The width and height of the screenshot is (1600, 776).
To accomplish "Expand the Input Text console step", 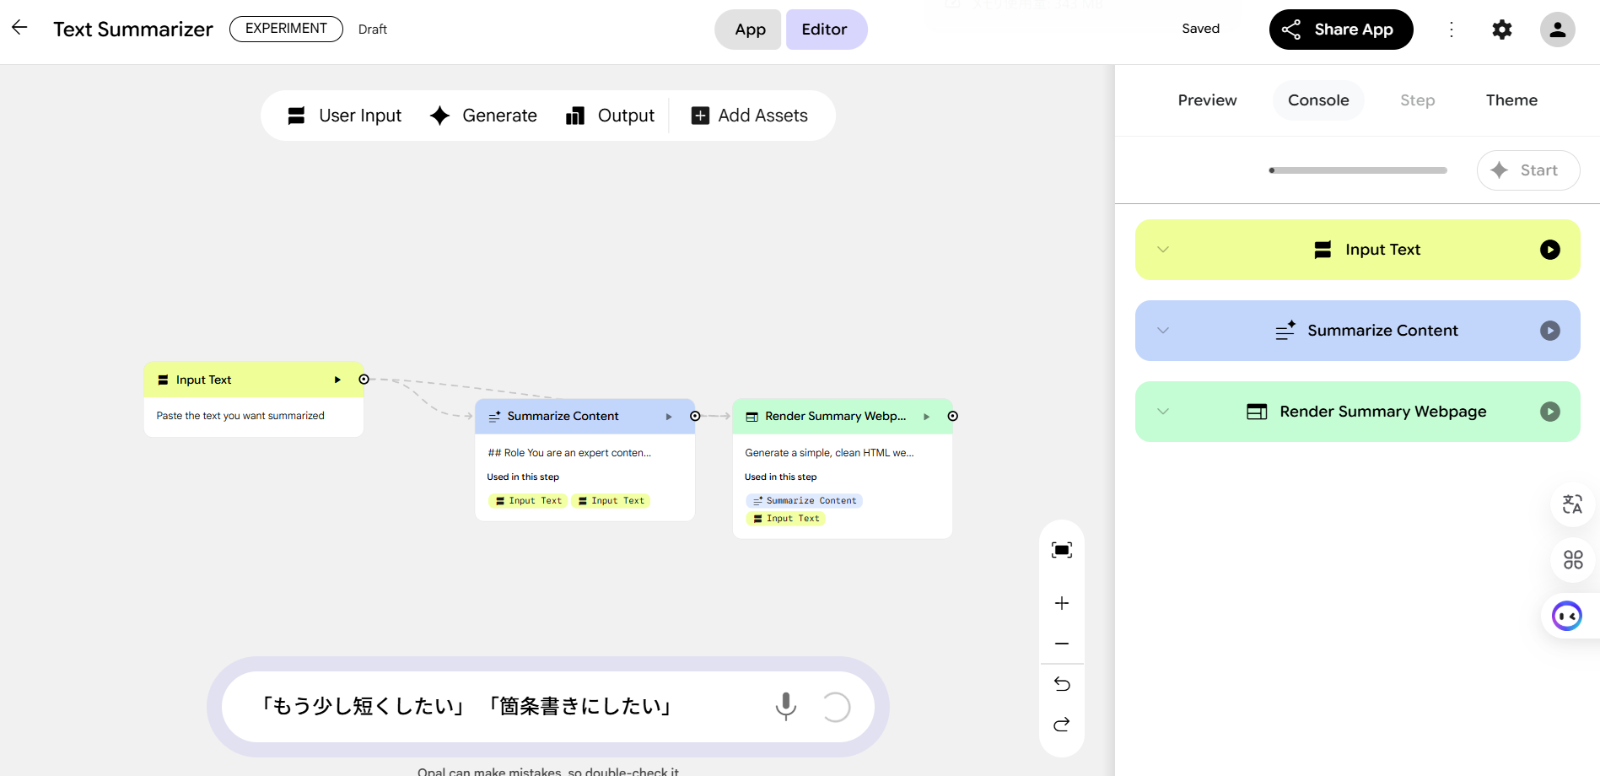I will (x=1163, y=250).
